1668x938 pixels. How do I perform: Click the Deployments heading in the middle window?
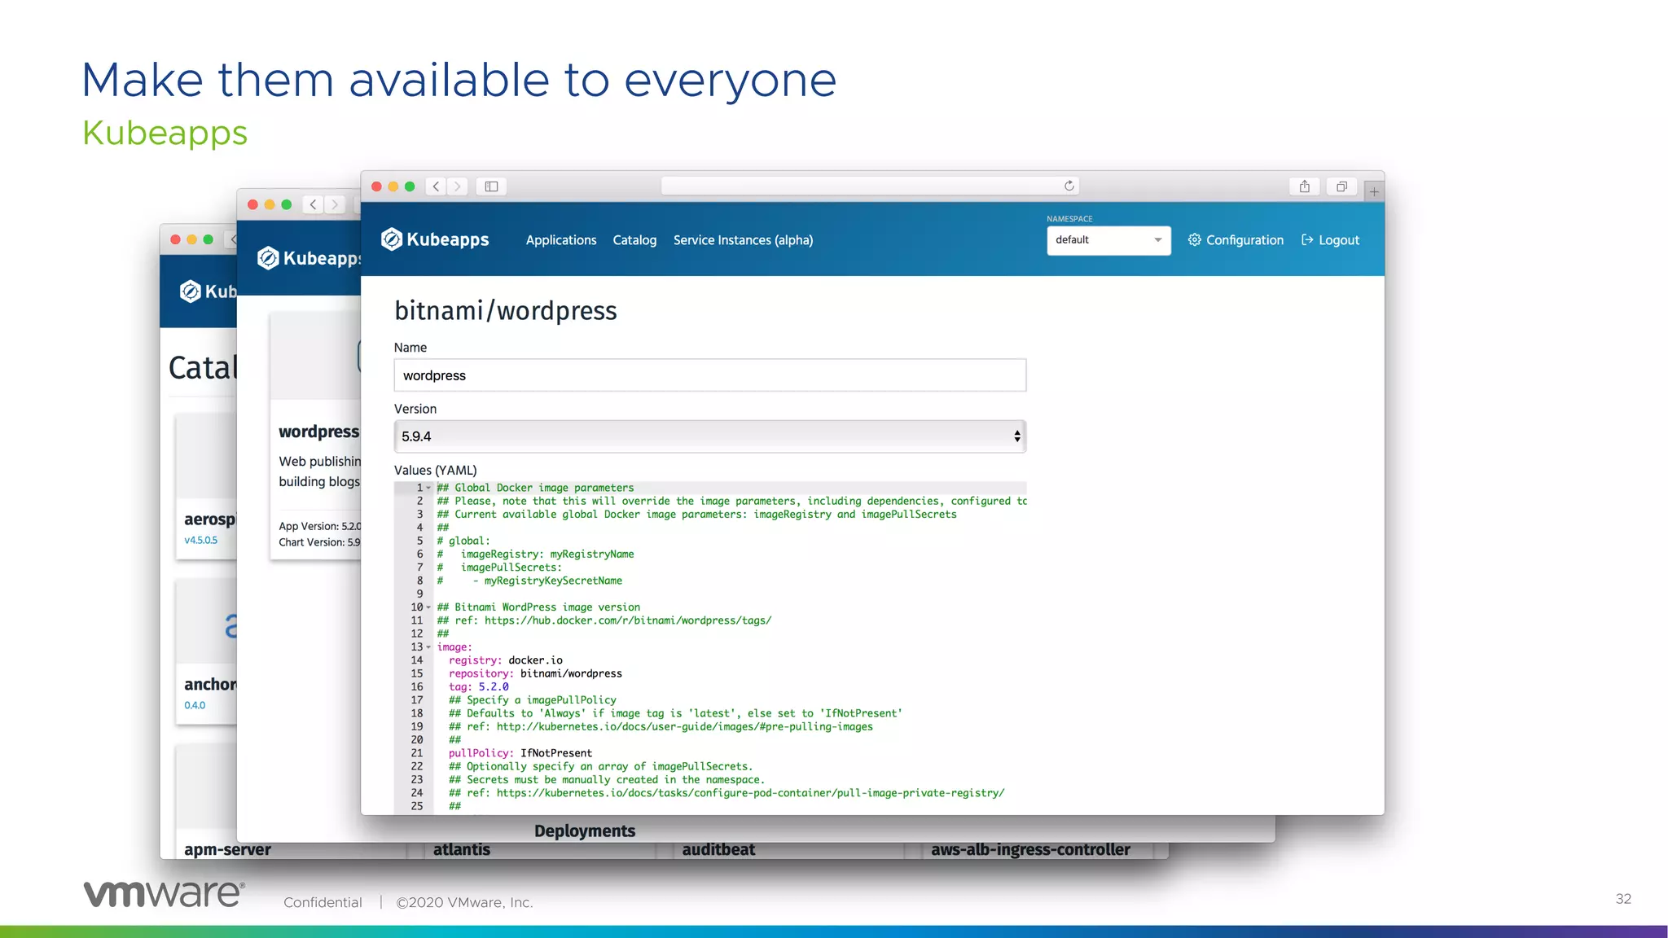coord(585,831)
